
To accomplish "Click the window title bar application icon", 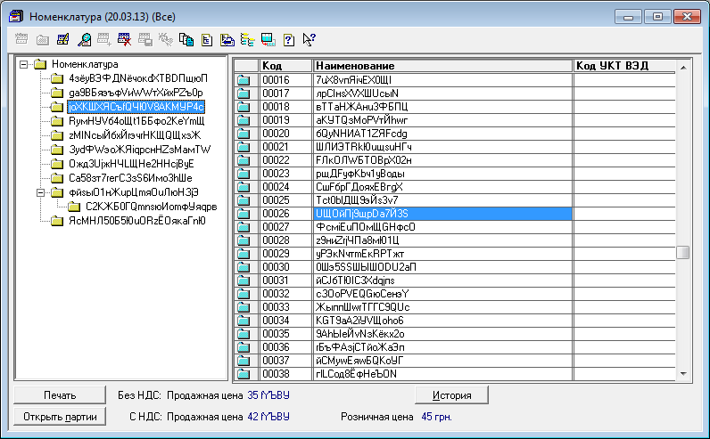I will pos(16,17).
